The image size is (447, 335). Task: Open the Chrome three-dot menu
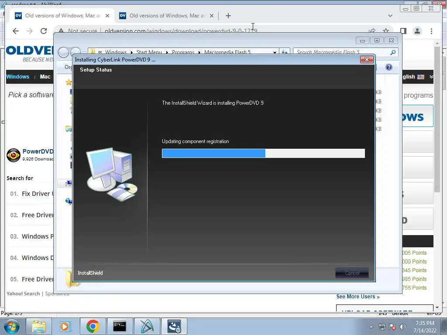(431, 31)
